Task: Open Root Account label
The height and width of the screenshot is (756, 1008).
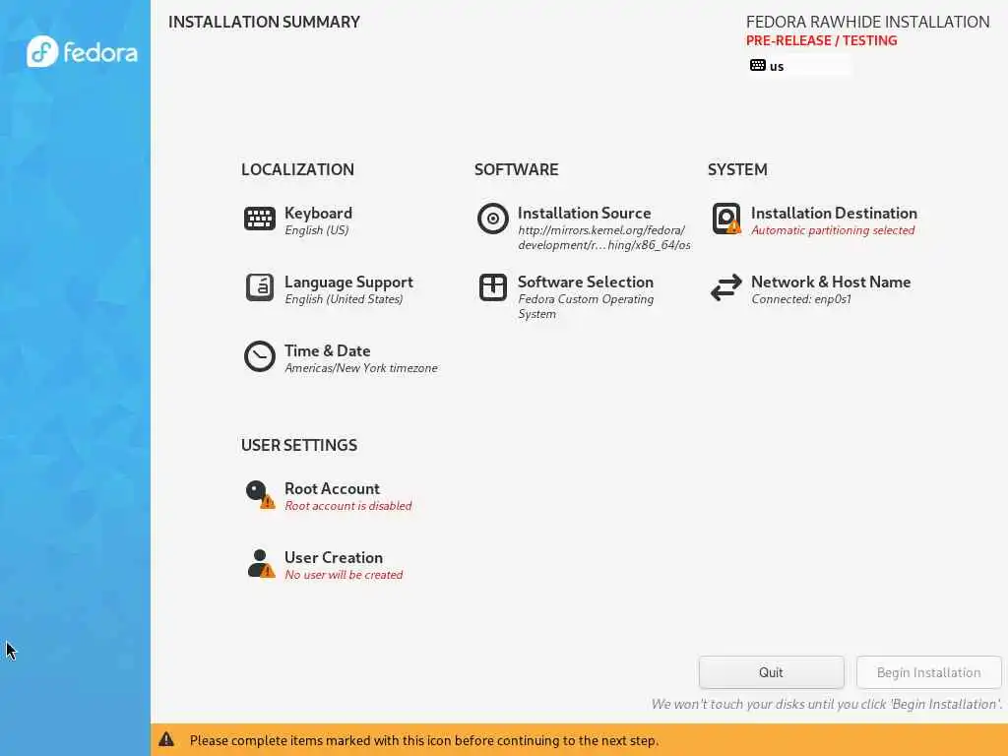Action: click(x=332, y=488)
